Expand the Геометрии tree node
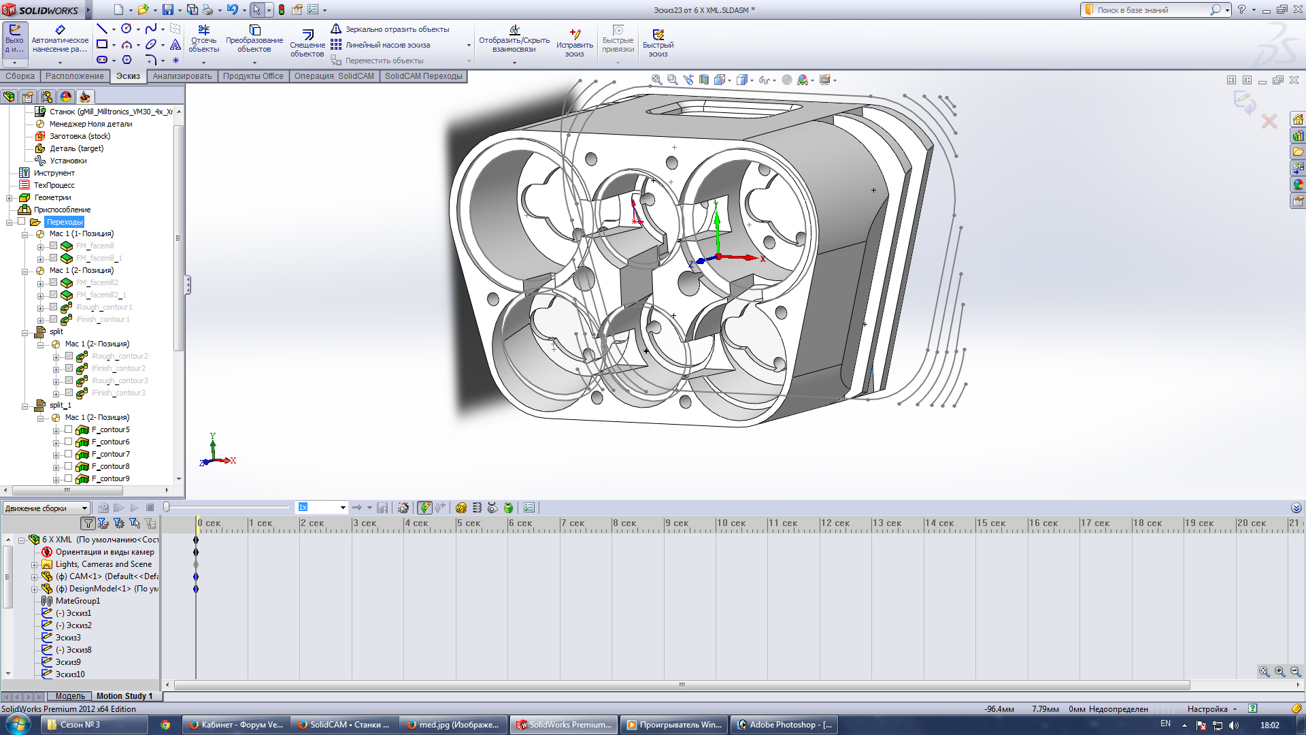The width and height of the screenshot is (1306, 735). 10,198
